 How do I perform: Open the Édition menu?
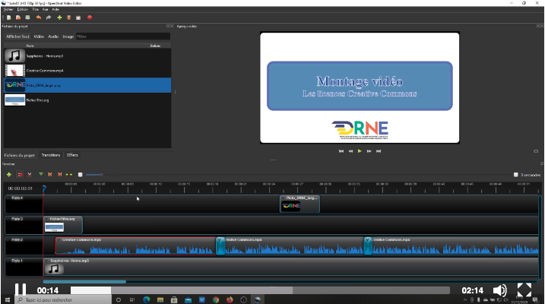[23, 9]
